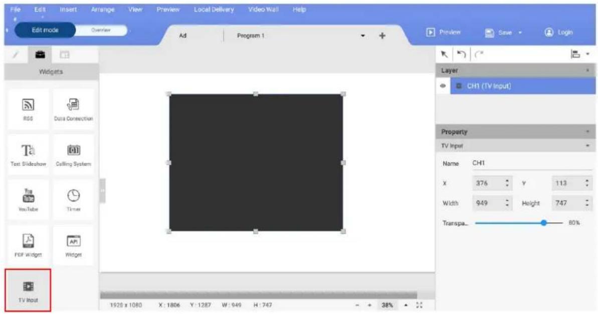Toggle visibility of CH1 layer

tap(443, 86)
